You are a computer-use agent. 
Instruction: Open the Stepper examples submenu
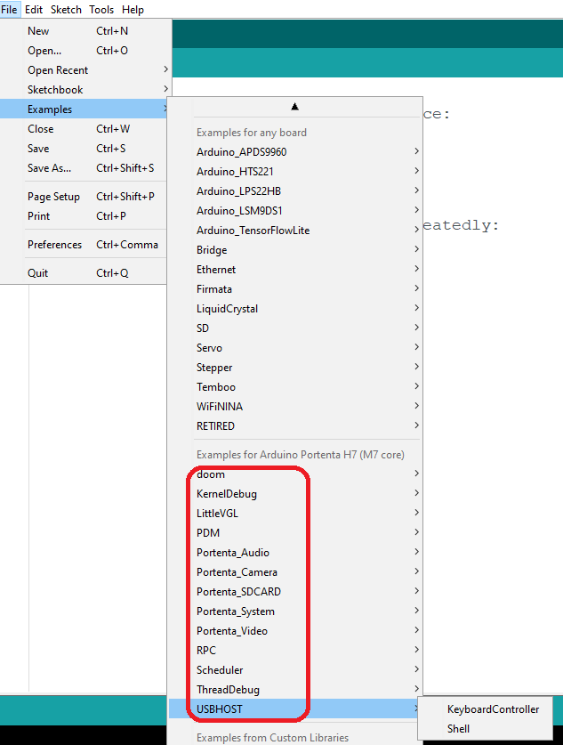pos(295,367)
